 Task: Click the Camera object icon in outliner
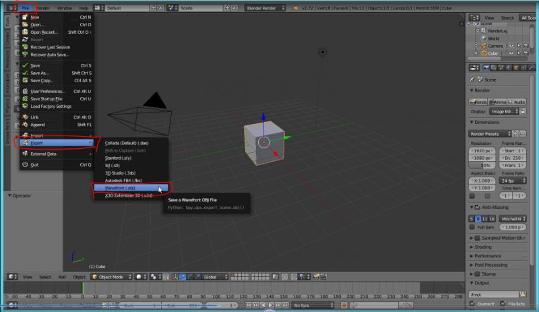click(x=484, y=46)
